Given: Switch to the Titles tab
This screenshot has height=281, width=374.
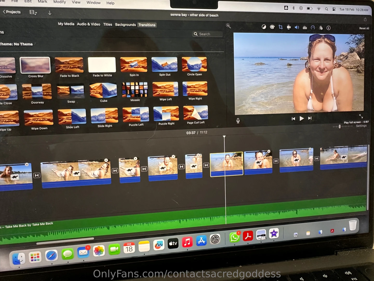Looking at the screenshot, I should 108,24.
